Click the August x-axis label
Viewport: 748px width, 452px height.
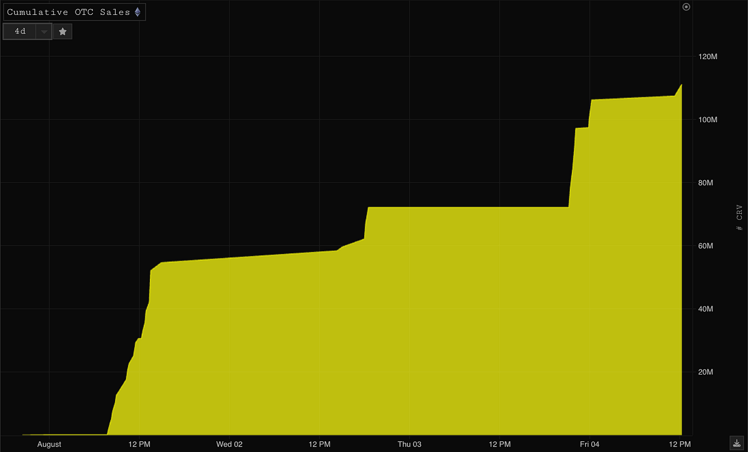click(49, 444)
